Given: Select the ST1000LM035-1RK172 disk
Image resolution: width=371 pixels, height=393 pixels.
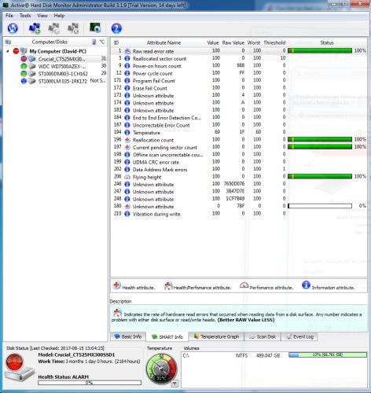Looking at the screenshot, I should (63, 81).
